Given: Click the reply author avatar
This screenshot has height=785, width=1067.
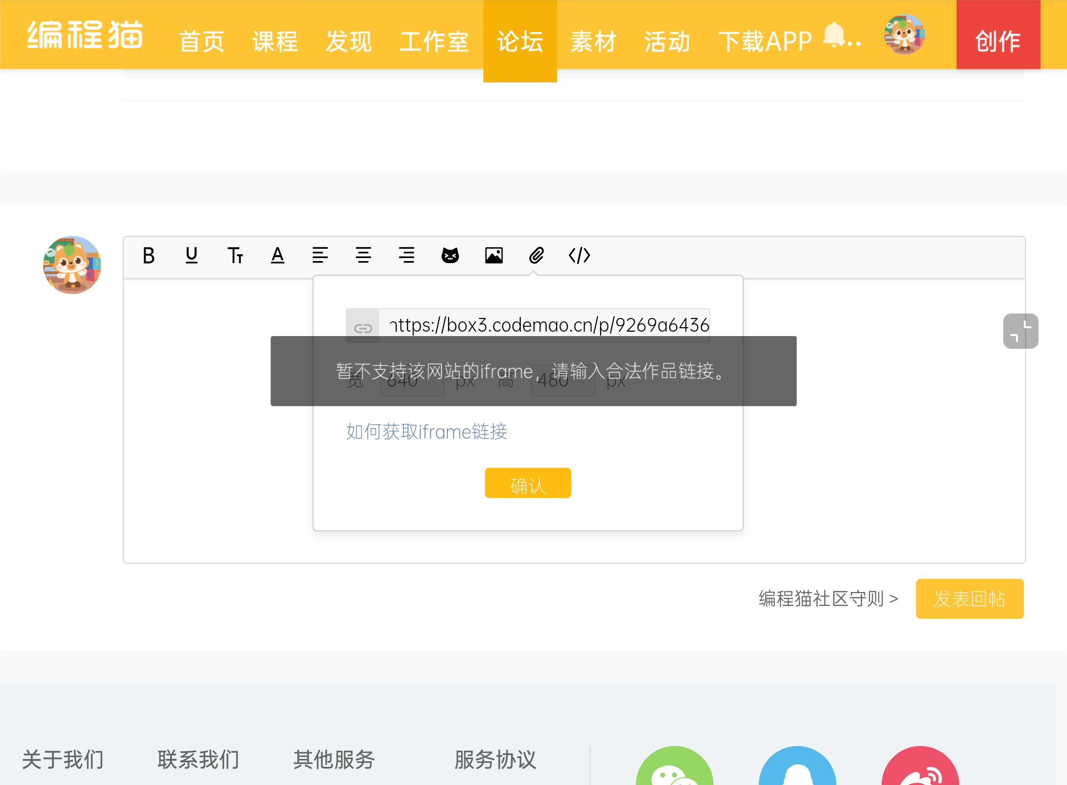Looking at the screenshot, I should tap(72, 265).
